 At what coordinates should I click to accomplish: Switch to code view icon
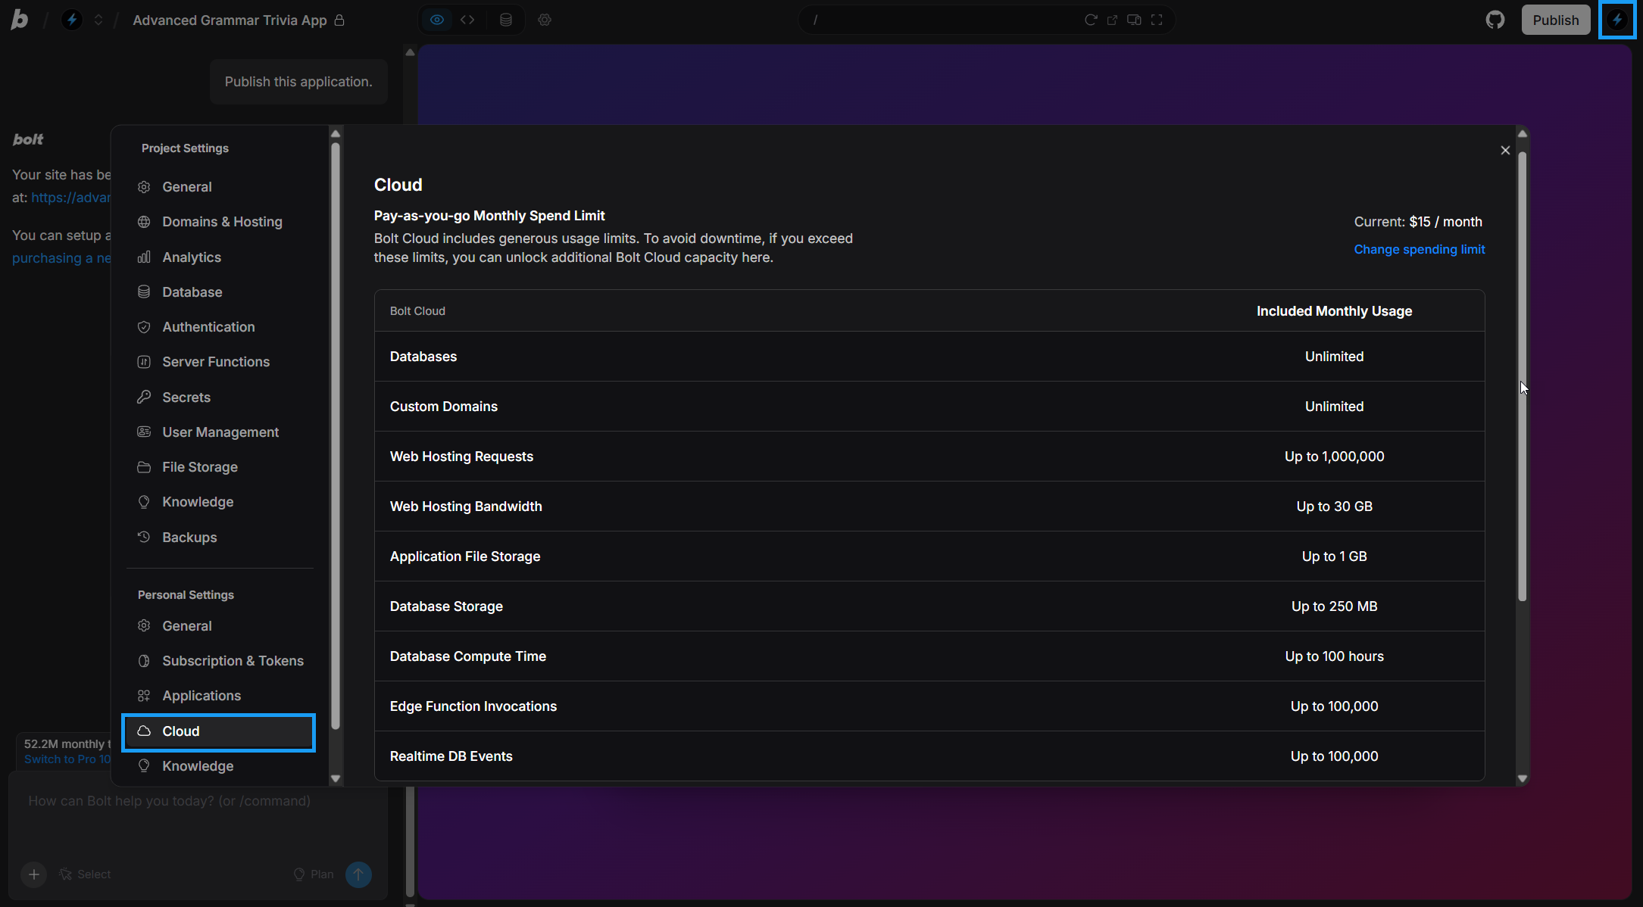point(467,20)
